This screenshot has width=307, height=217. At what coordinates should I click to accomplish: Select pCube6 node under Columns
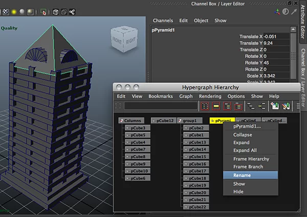pyautogui.click(x=138, y=178)
